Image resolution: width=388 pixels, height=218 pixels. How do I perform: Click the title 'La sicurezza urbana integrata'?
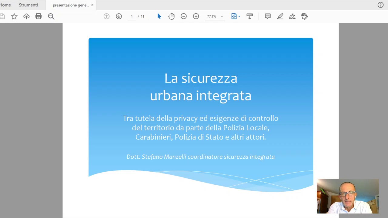click(201, 87)
